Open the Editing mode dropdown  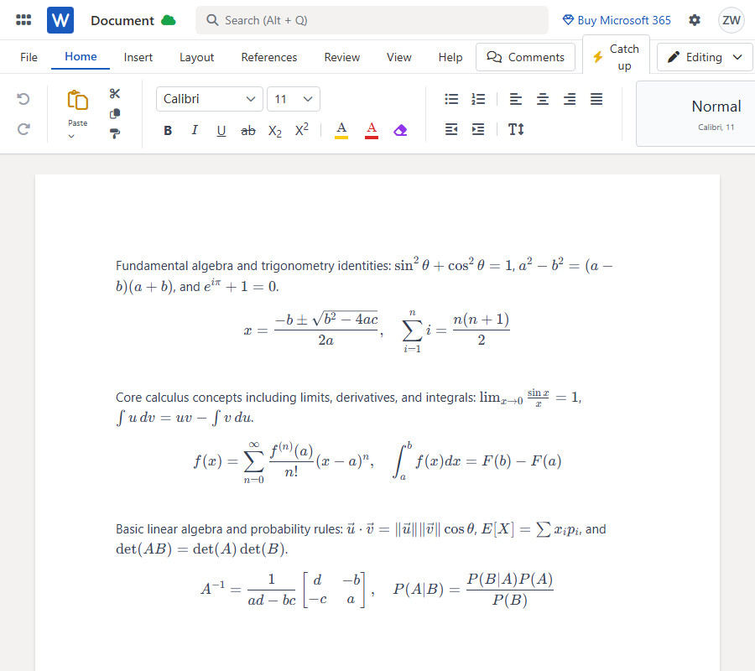(705, 57)
